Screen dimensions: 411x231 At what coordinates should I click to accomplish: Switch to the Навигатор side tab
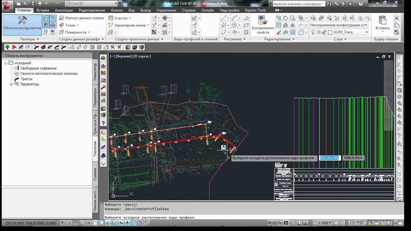tap(95, 71)
